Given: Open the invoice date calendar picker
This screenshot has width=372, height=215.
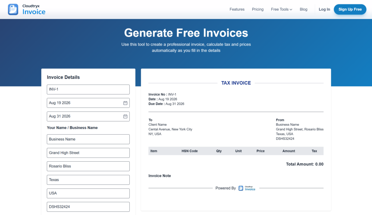Looking at the screenshot, I should click(125, 103).
